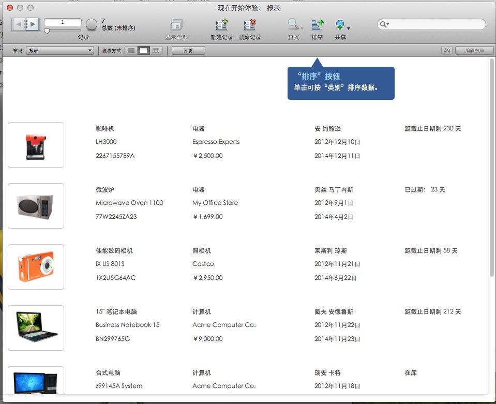Select the orange Canon camera thumbnail
Image resolution: width=496 pixels, height=404 pixels.
click(x=36, y=267)
